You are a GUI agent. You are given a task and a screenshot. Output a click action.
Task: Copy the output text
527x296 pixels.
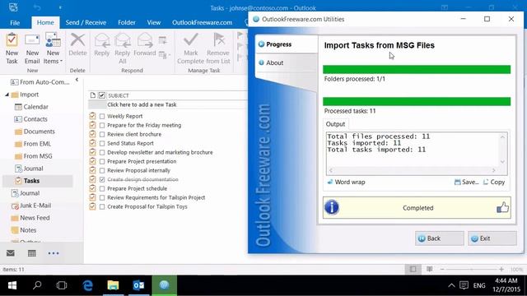point(494,182)
